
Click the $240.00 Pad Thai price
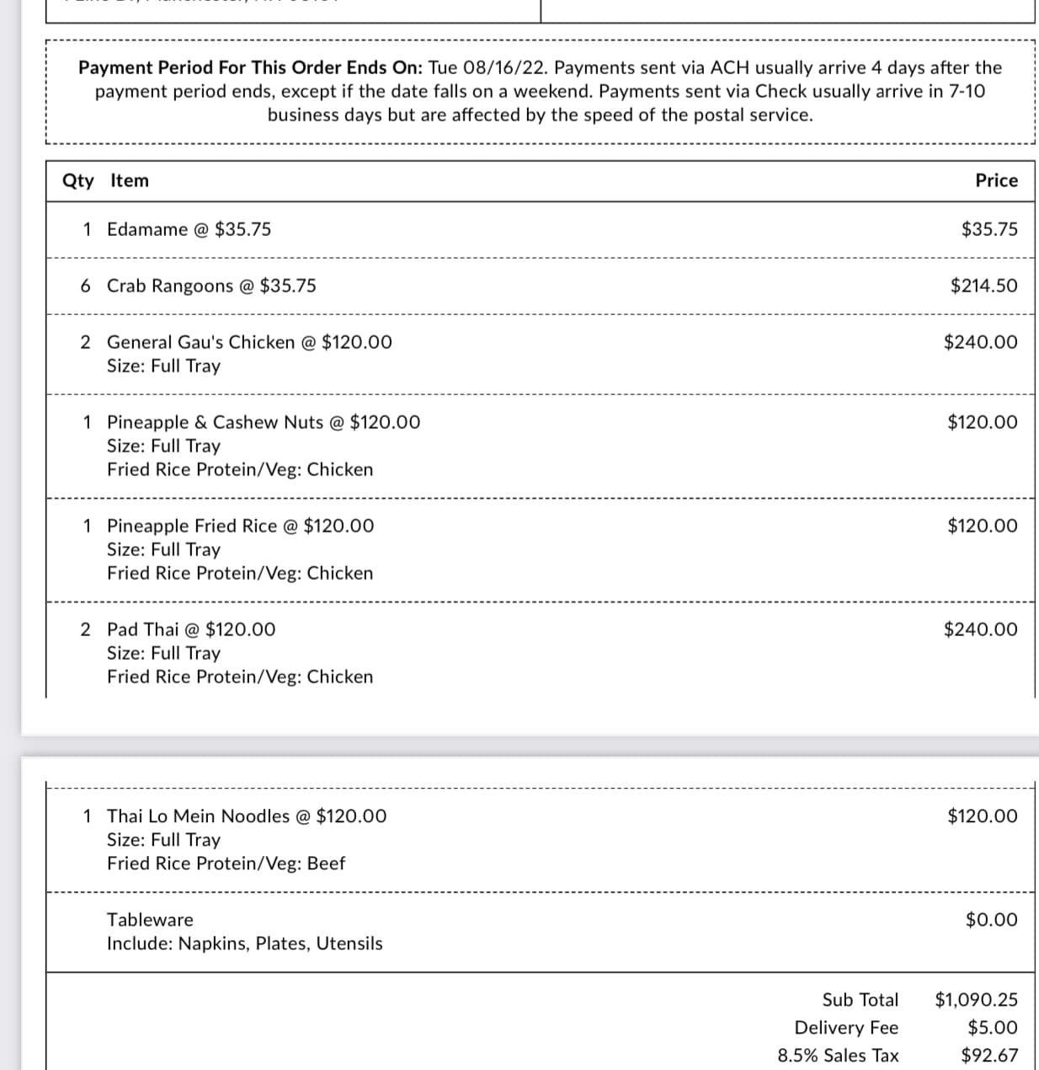pyautogui.click(x=980, y=629)
